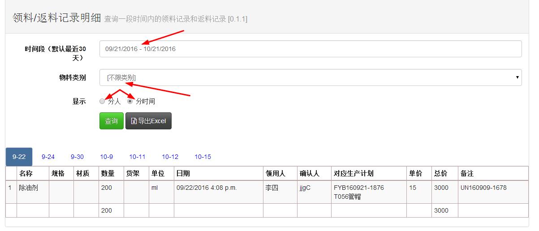
Task: Select the 分时间 radio button
Action: [x=130, y=101]
